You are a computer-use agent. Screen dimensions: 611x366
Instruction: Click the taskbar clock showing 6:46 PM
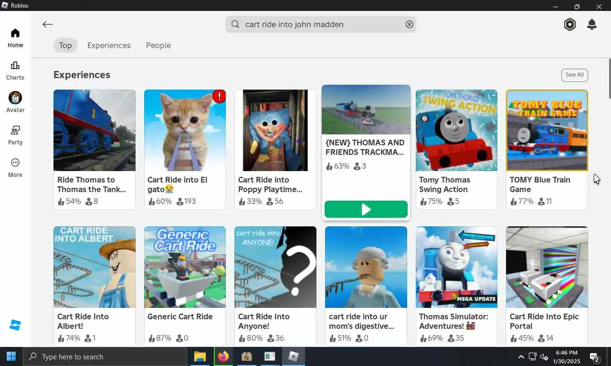567,357
